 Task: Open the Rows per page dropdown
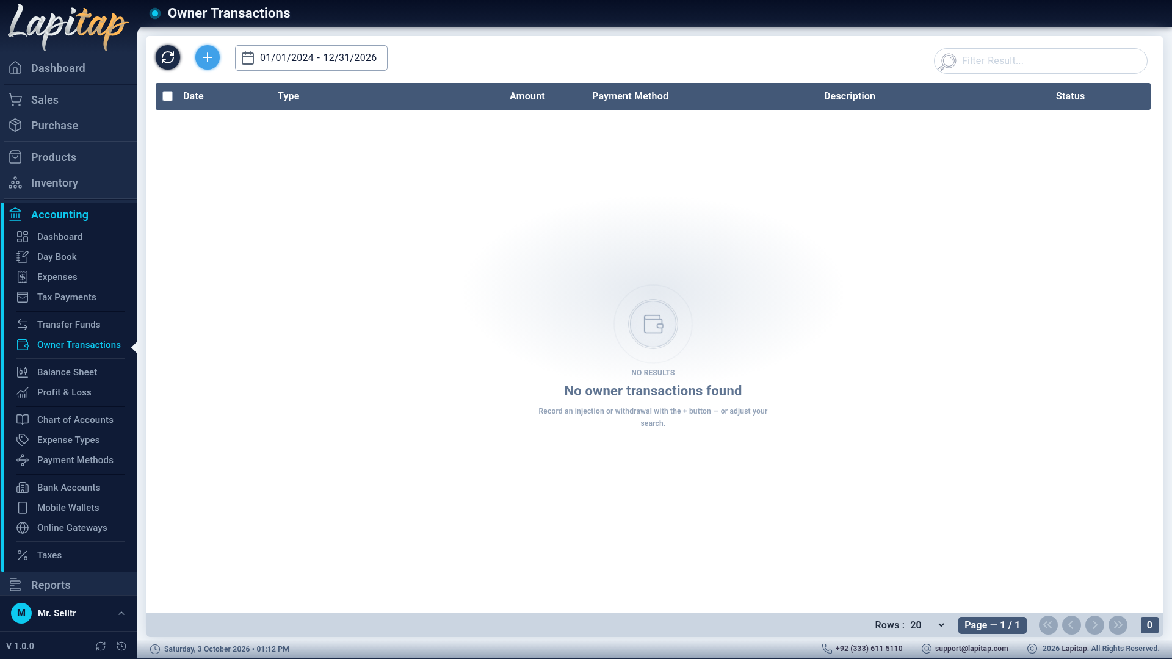coord(927,625)
